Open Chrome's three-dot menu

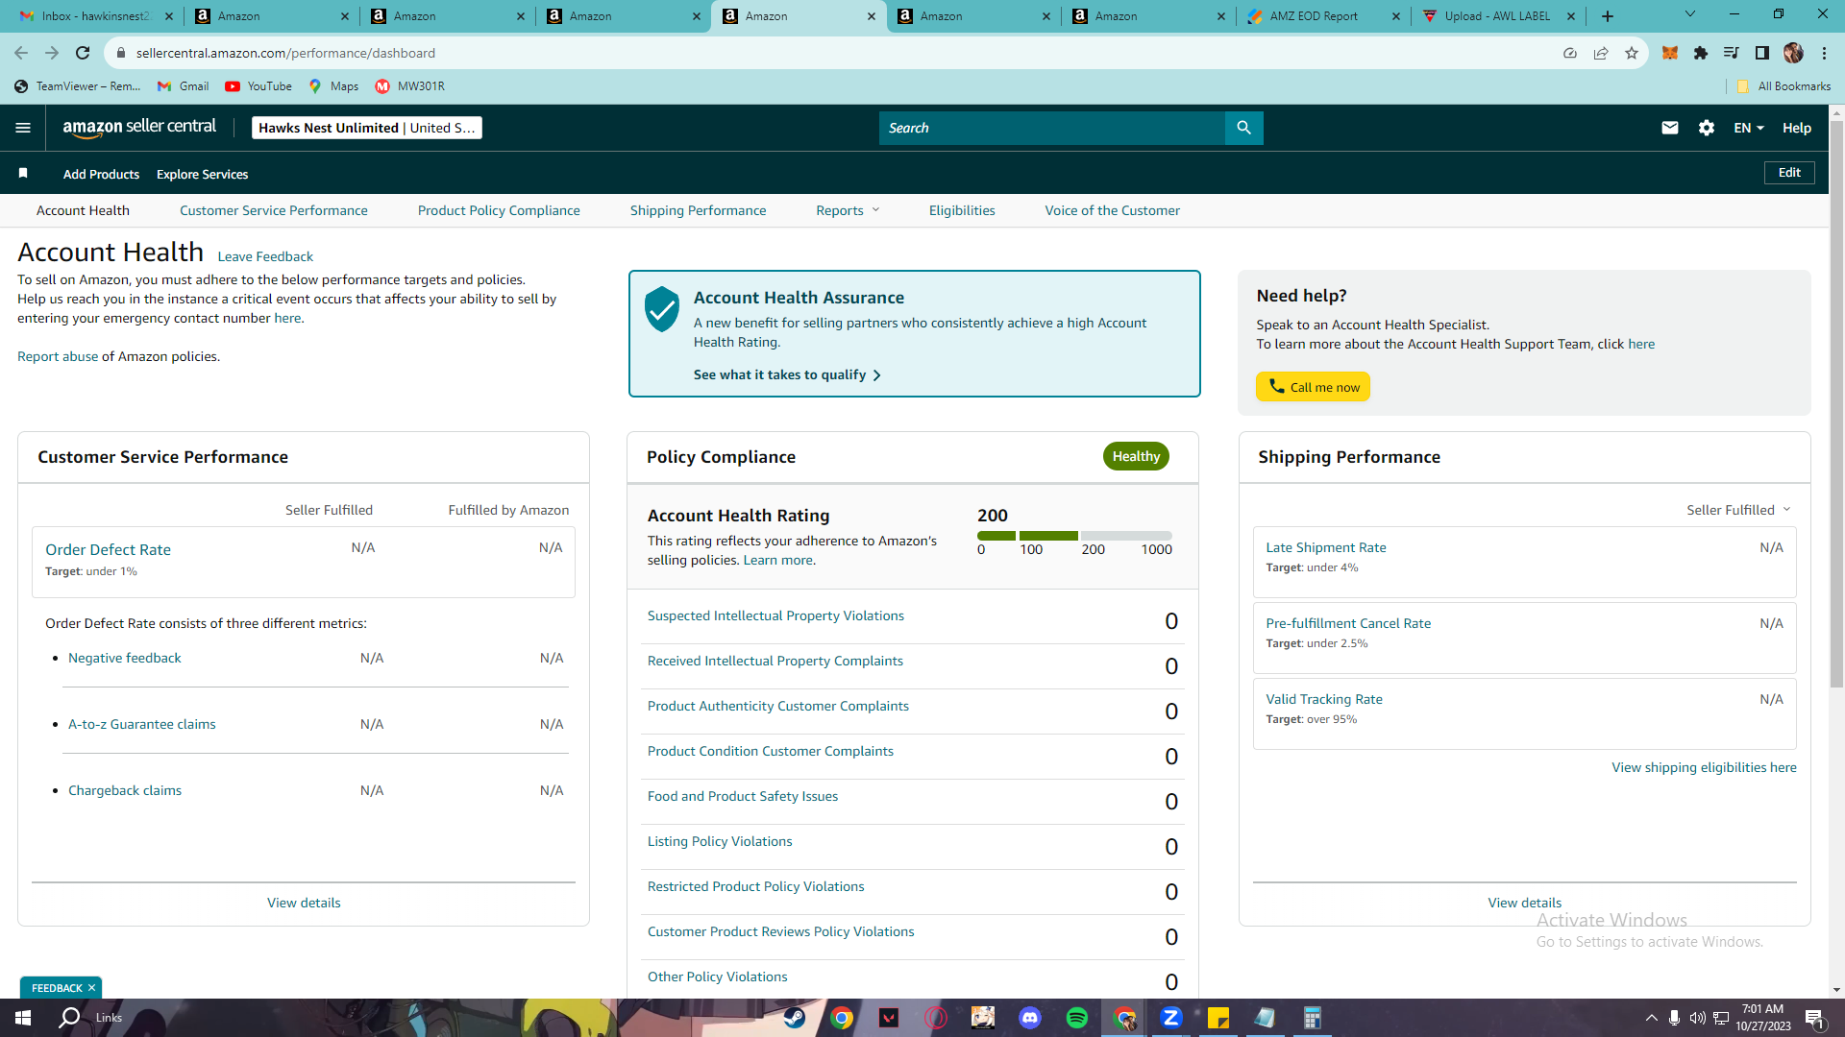coord(1824,53)
